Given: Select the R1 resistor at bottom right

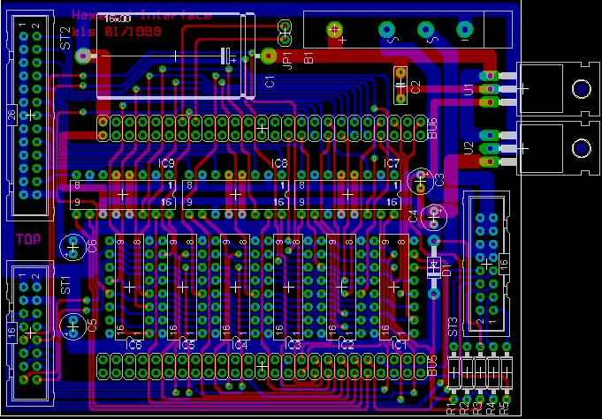Looking at the screenshot, I should [453, 374].
